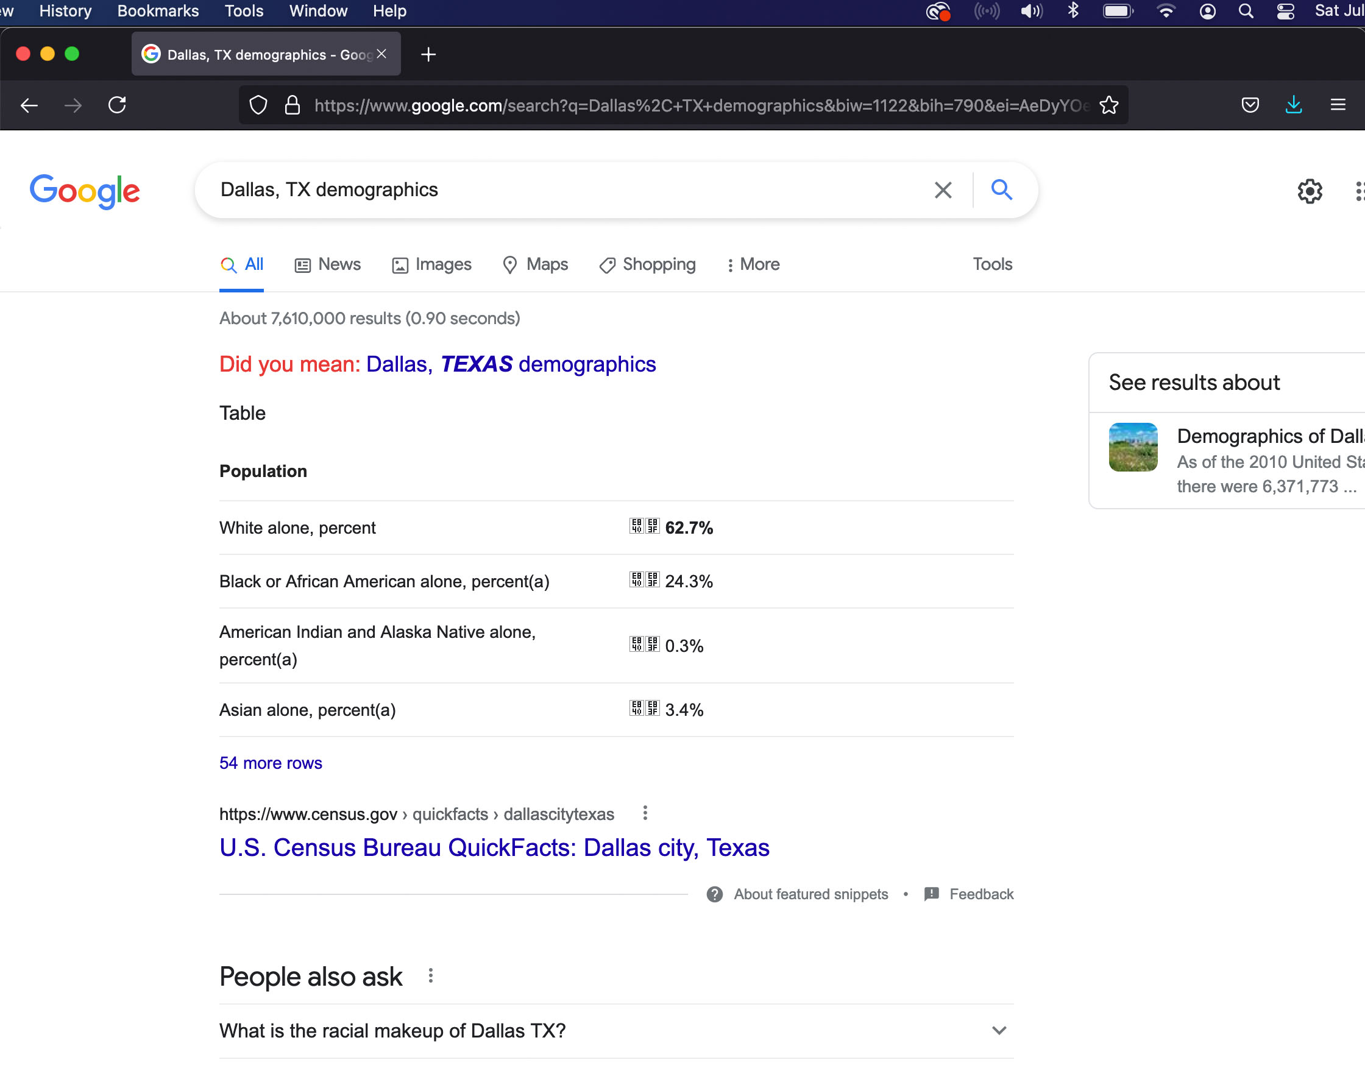
Task: Open the Firefox downloads arrow icon
Action: (1294, 105)
